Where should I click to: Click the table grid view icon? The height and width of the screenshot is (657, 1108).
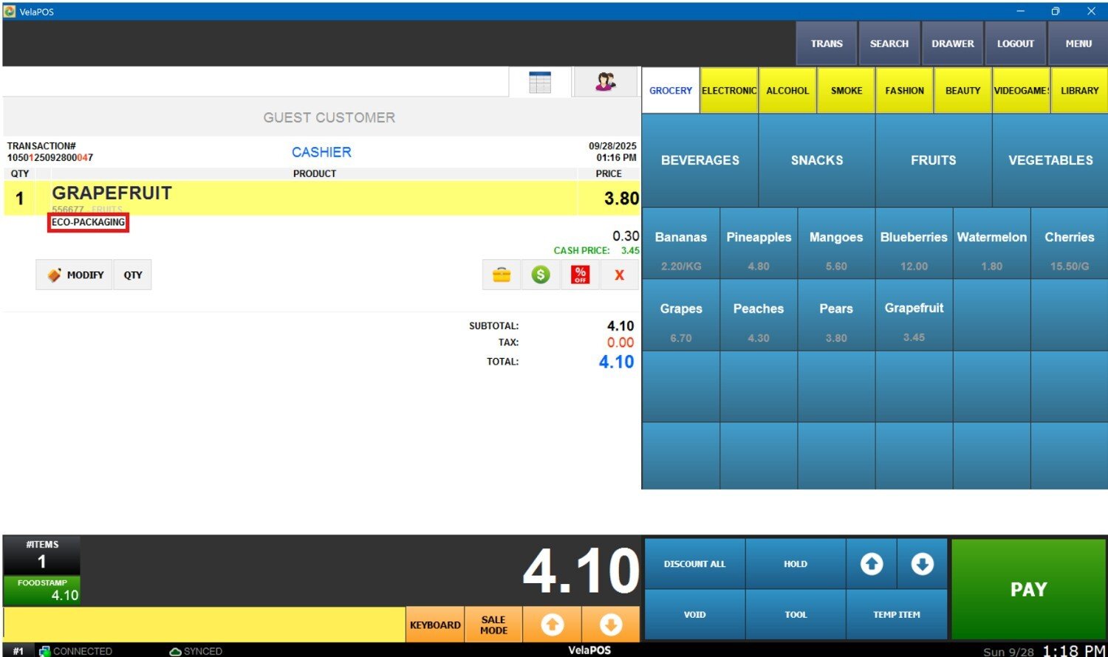[540, 83]
